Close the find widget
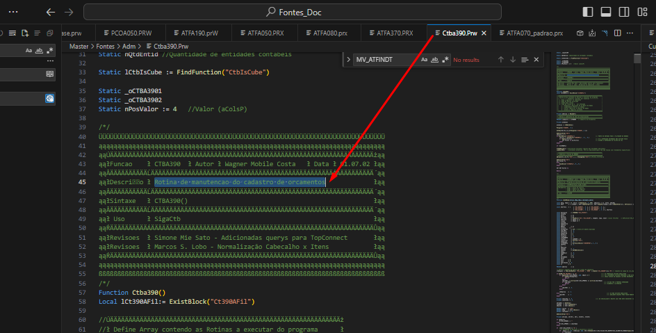Screen dimensions: 656x333 click(x=536, y=60)
